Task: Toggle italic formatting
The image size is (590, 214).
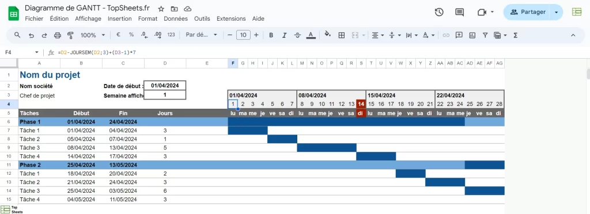Action: pos(284,35)
